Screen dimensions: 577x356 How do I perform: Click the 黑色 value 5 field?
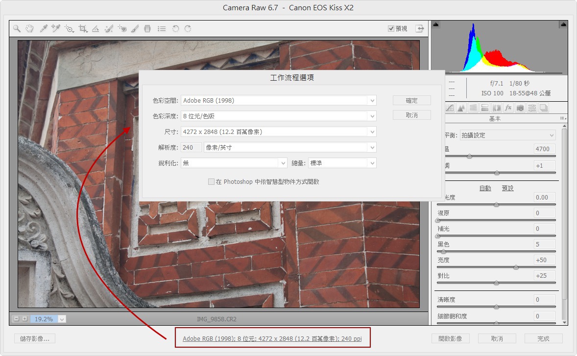point(545,245)
